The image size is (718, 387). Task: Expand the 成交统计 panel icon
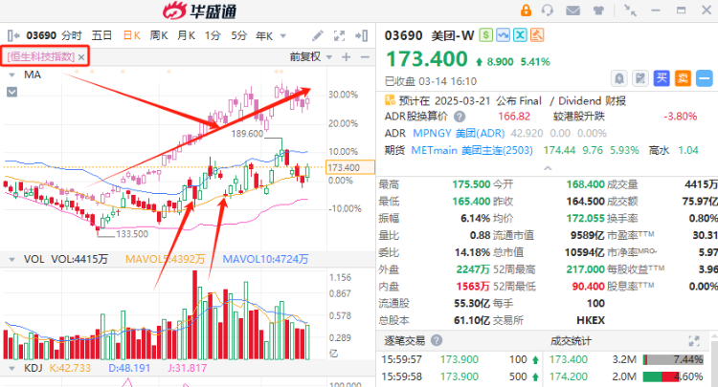coord(694,341)
